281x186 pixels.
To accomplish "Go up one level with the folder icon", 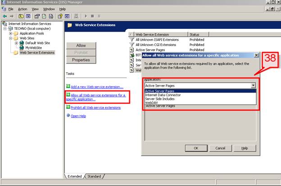I will click(x=21, y=16).
